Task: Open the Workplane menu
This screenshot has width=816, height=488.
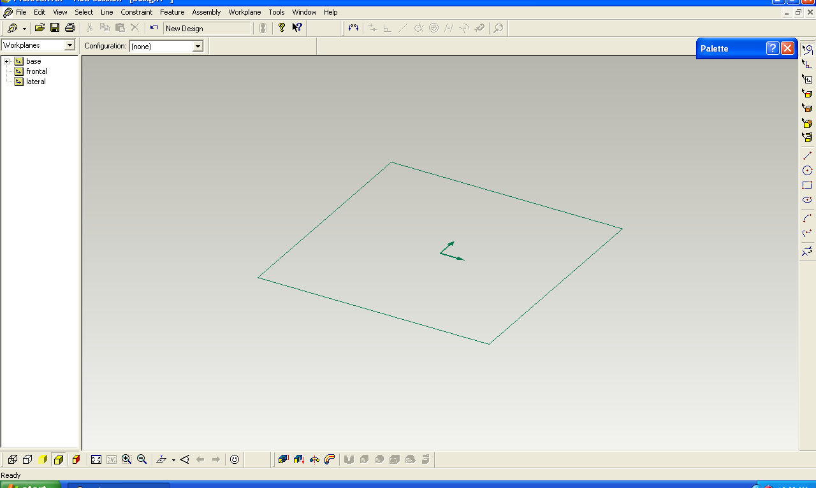Action: (245, 12)
